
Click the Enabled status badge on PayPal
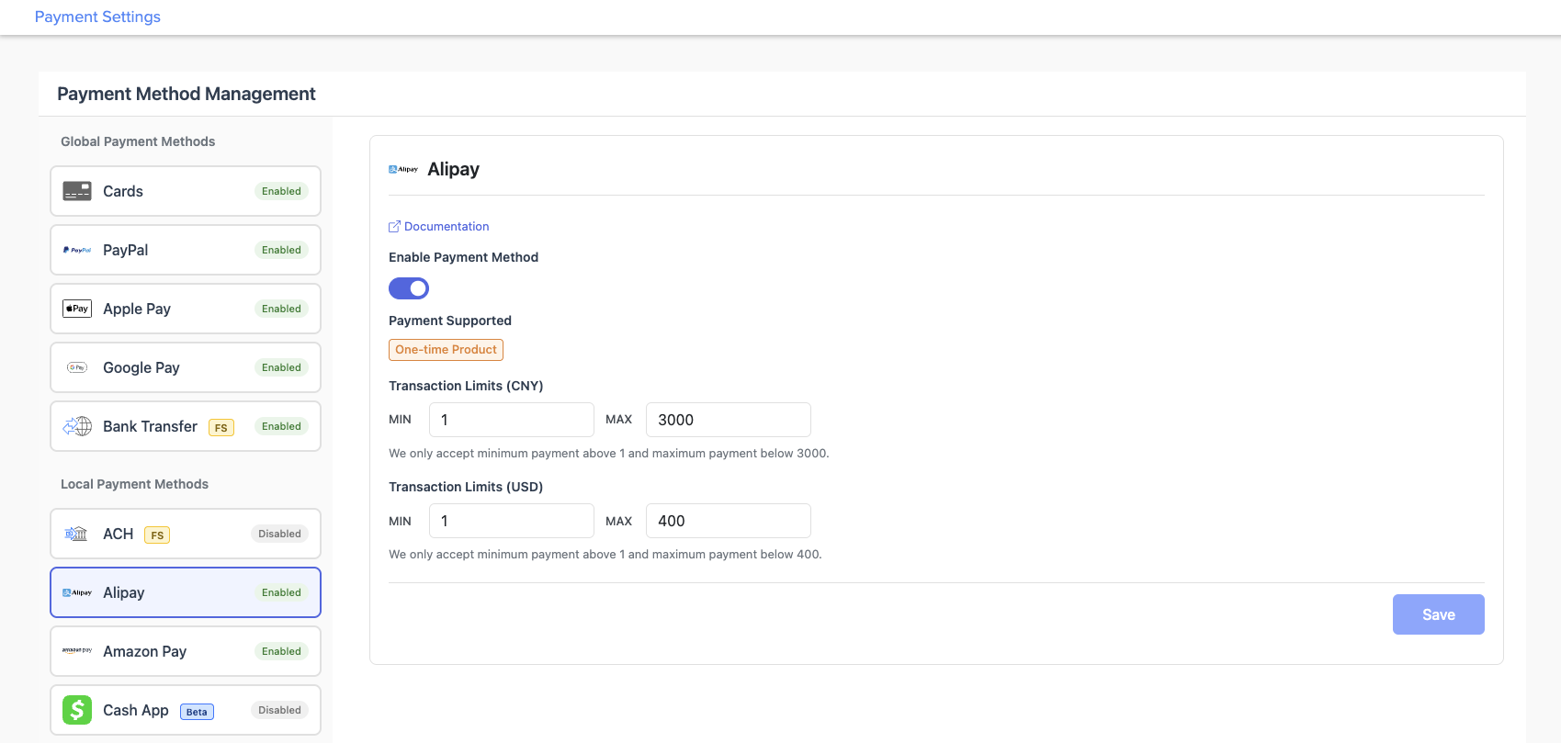coord(281,250)
